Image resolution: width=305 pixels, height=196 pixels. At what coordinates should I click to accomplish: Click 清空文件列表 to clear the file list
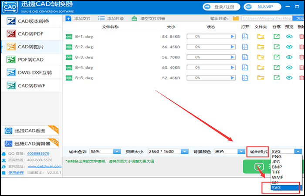point(149,19)
